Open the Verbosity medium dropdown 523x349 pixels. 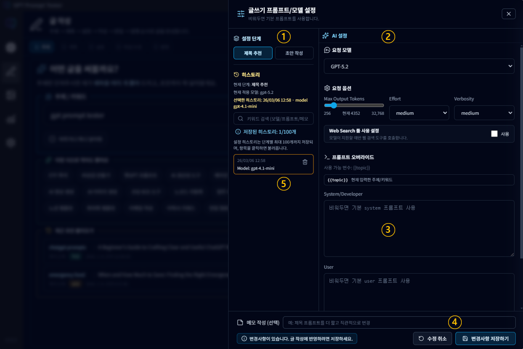point(484,113)
